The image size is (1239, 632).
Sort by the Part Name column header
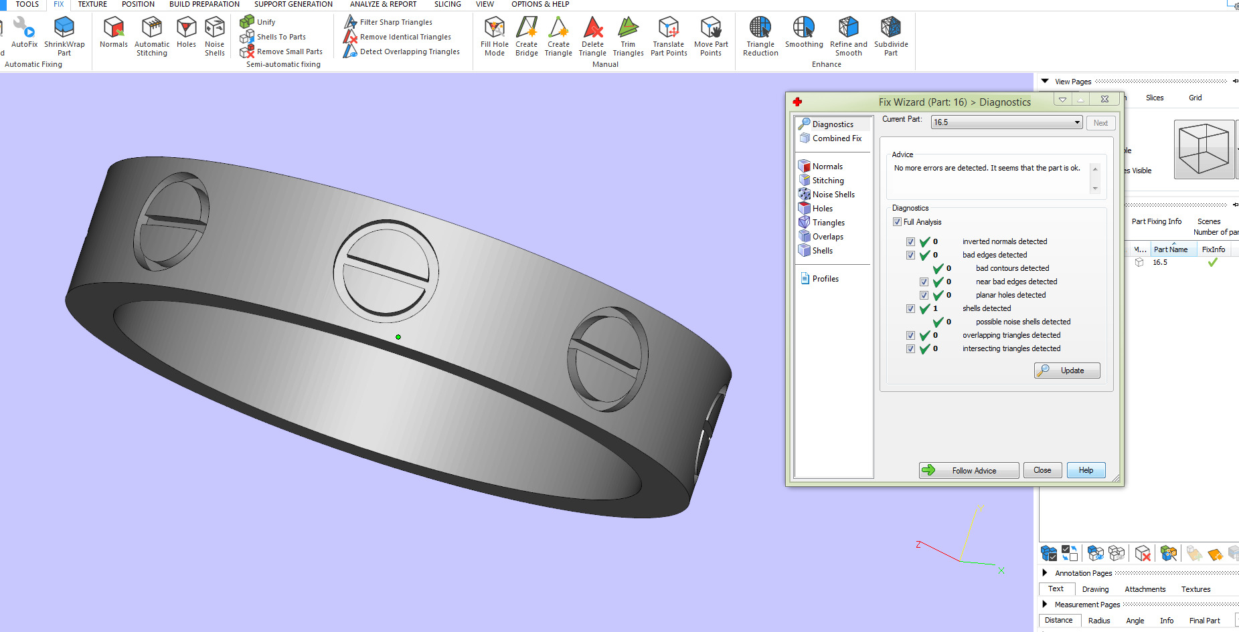point(1173,249)
